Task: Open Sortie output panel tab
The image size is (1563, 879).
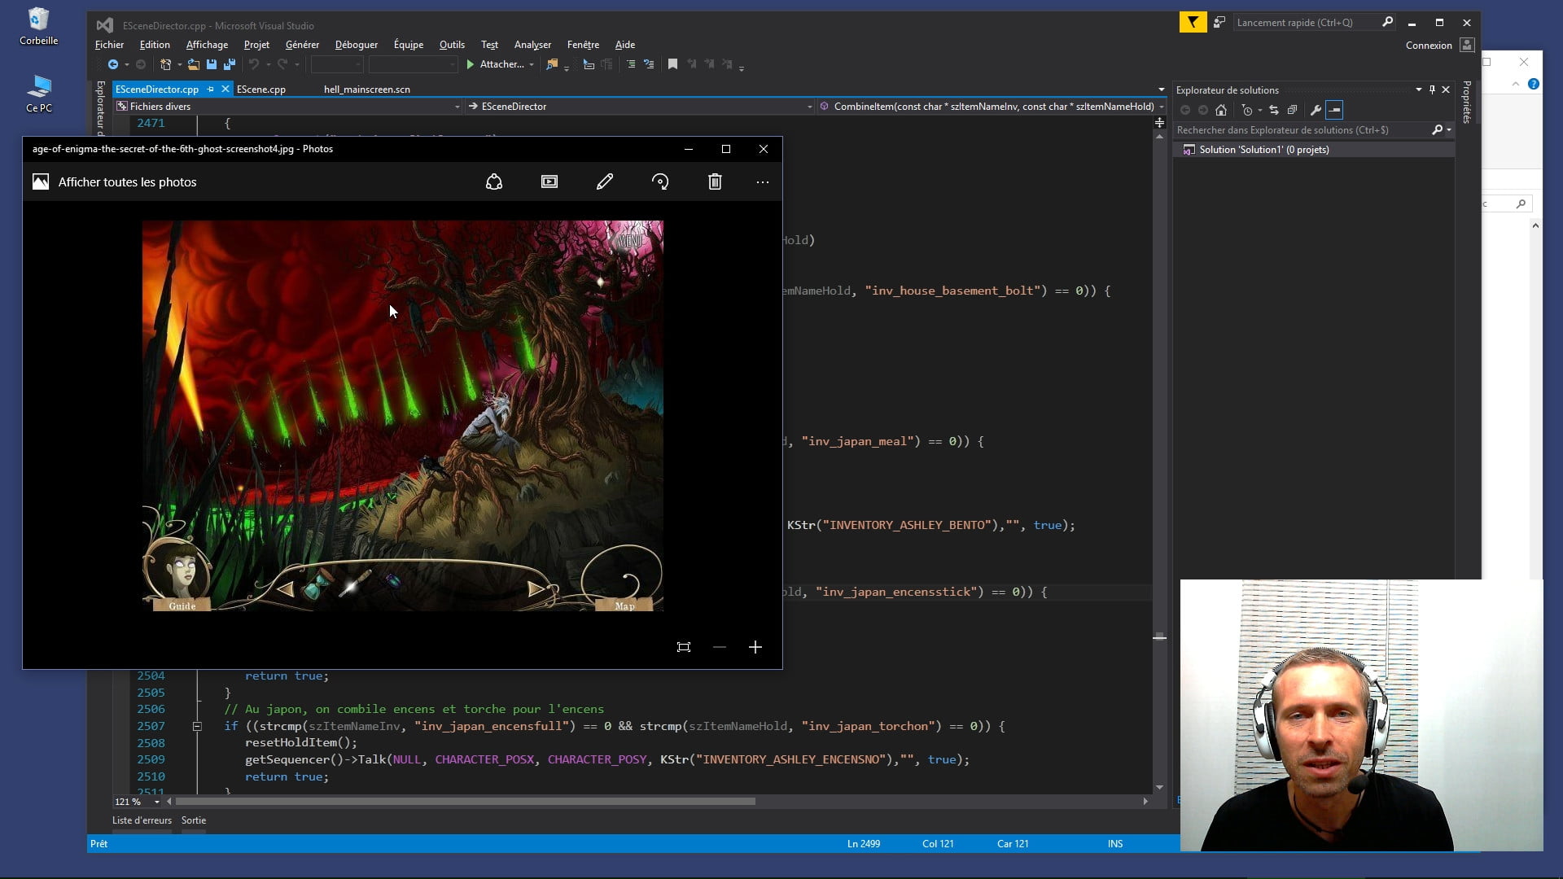Action: click(194, 820)
